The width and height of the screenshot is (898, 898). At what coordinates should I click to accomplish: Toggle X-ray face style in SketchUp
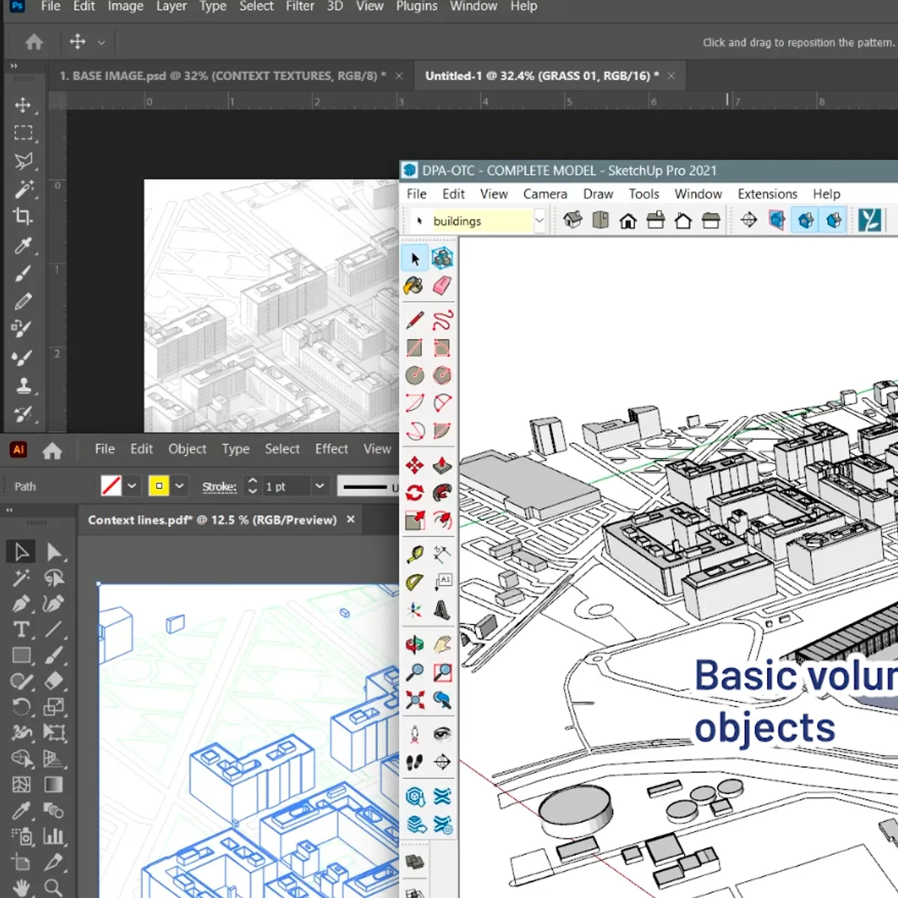click(x=776, y=219)
